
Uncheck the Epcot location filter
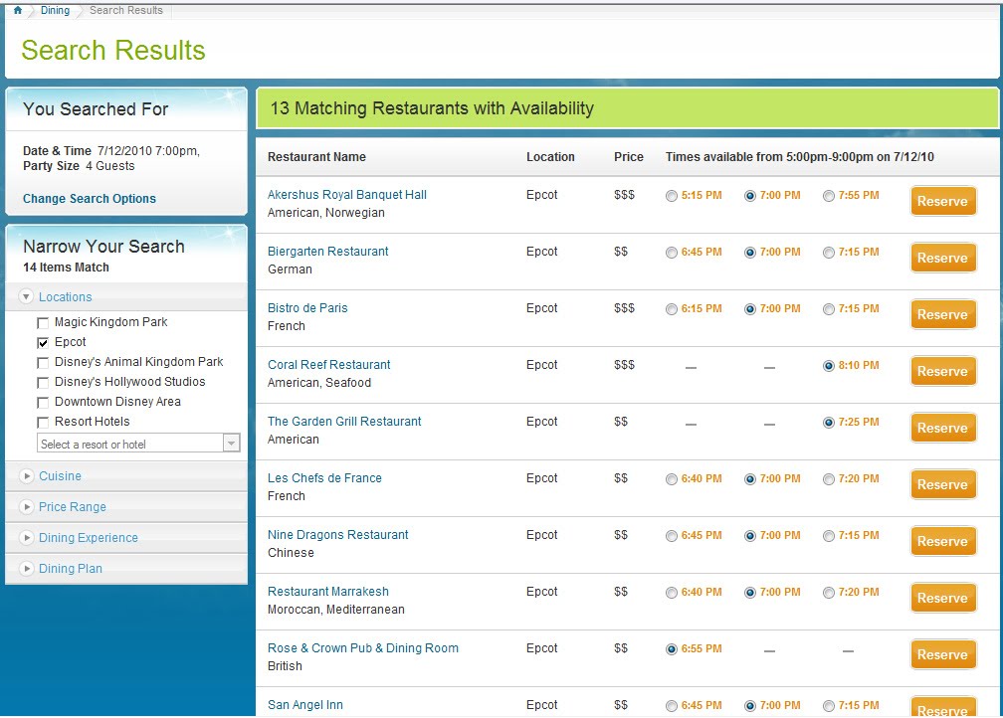coord(43,341)
